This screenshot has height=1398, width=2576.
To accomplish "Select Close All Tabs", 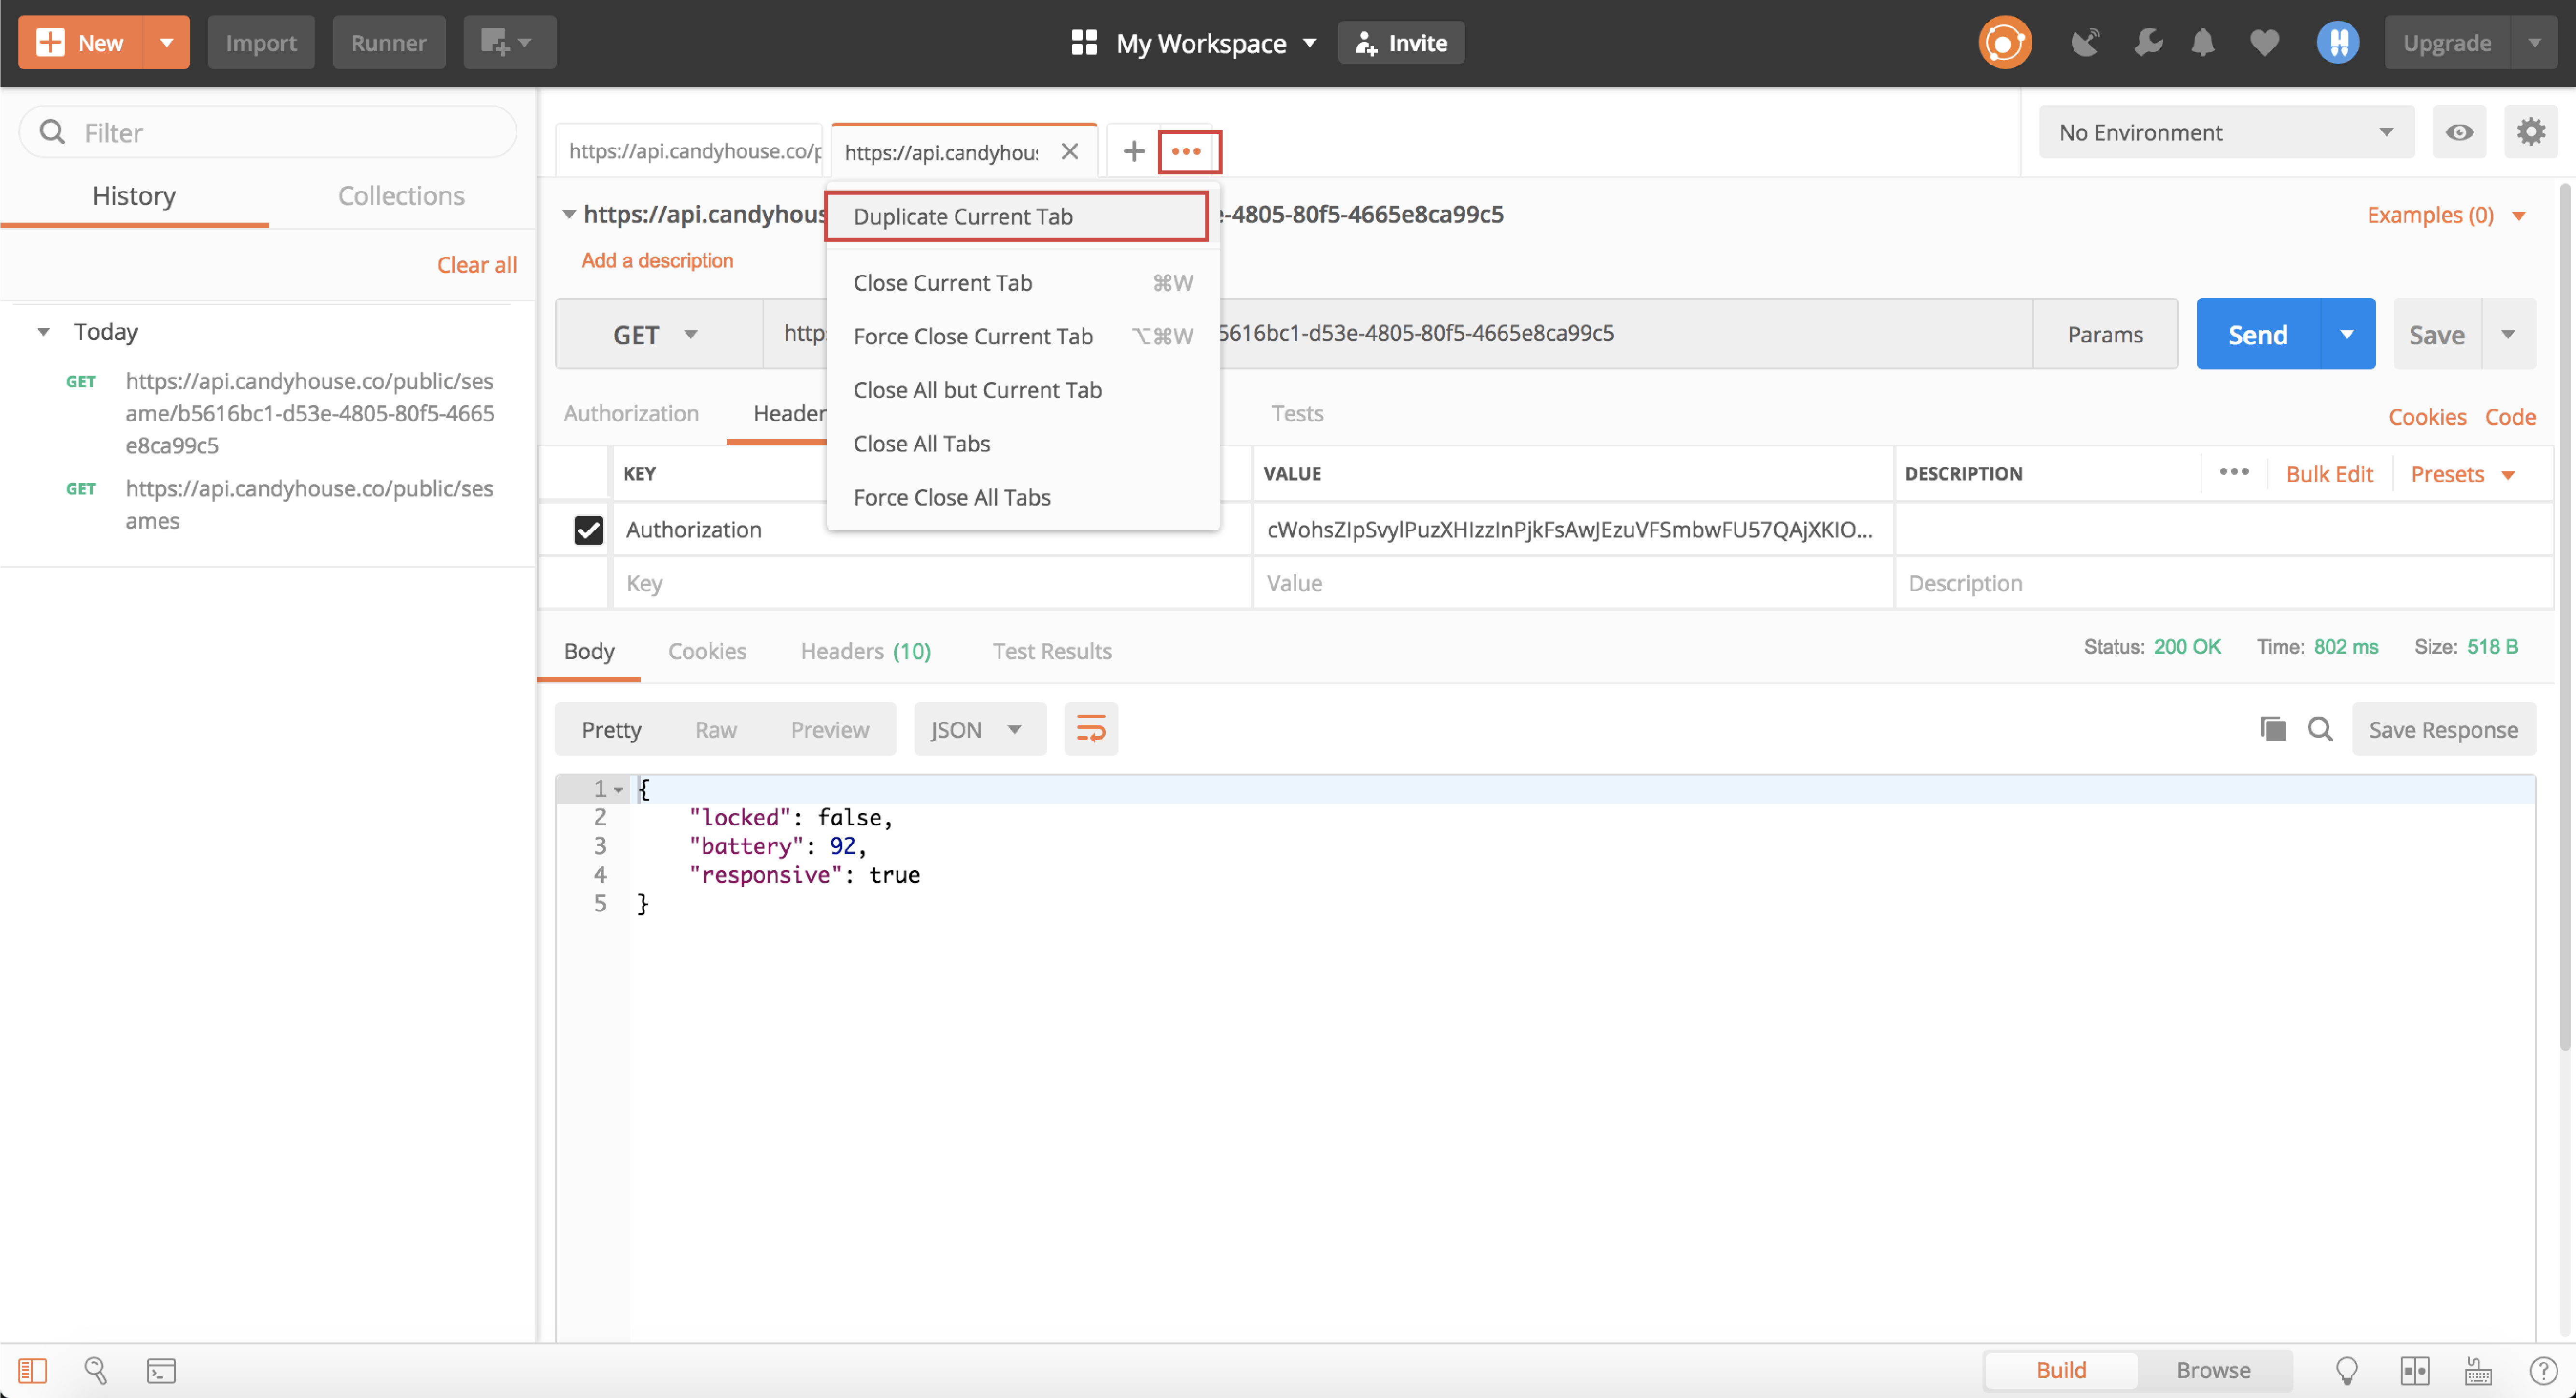I will (1023, 443).
